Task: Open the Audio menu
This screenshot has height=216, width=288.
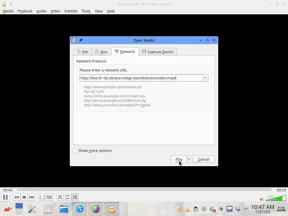Action: click(x=42, y=11)
